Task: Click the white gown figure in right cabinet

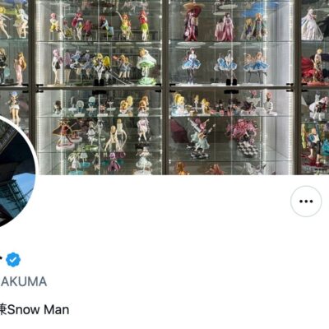Action: [311, 25]
